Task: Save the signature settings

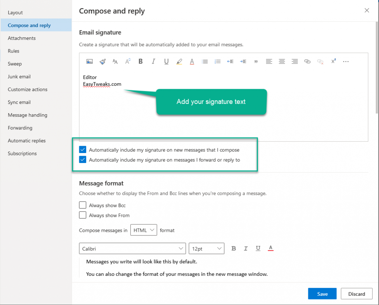Action: (x=322, y=294)
